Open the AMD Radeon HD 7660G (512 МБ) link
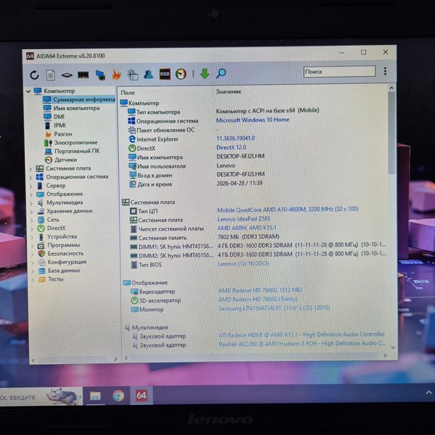435x435 pixels. point(260,290)
